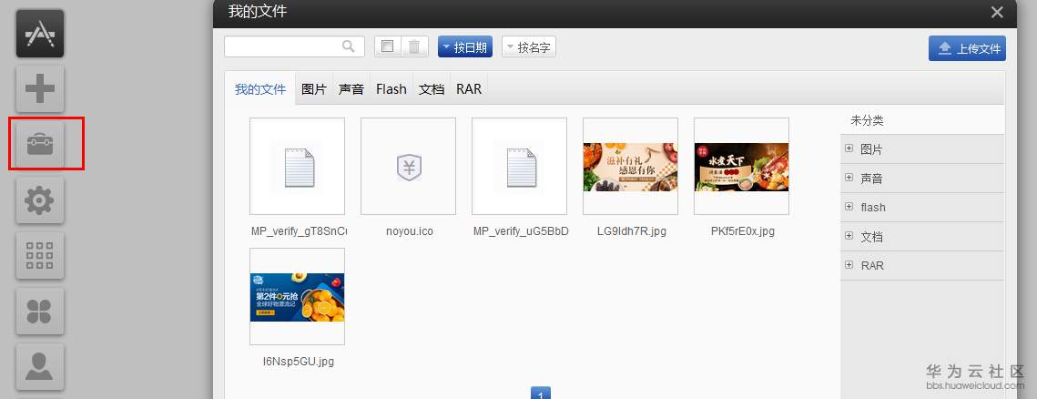Sort files by date (按日期)
Screen dimensions: 1037x399
click(465, 47)
